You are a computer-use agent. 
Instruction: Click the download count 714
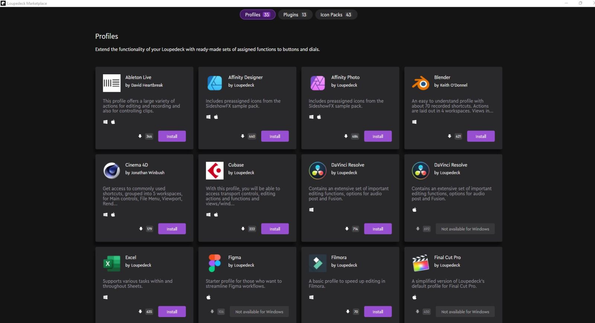(356, 229)
